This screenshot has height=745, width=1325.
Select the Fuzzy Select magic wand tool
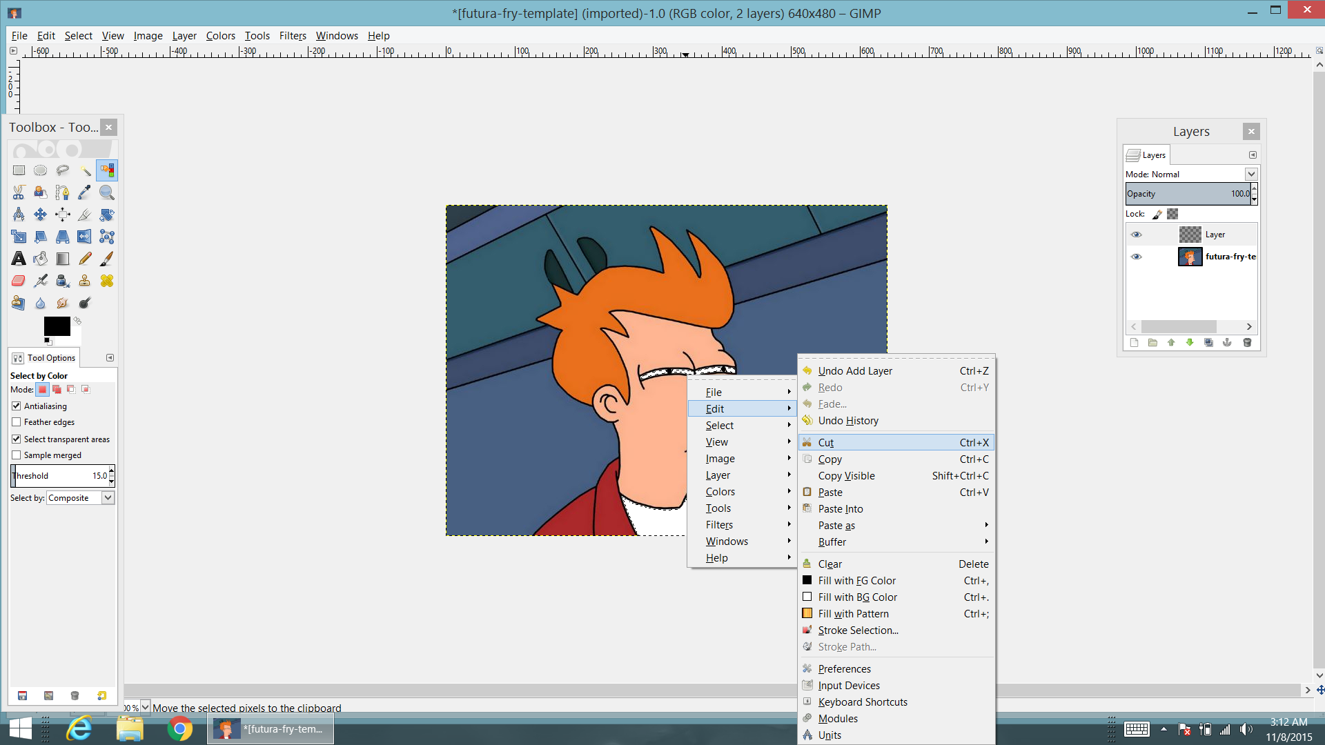click(x=85, y=170)
